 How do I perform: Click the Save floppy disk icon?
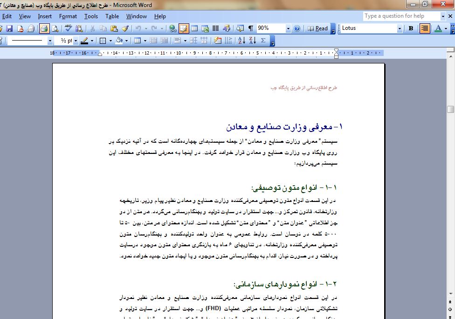tap(10, 28)
